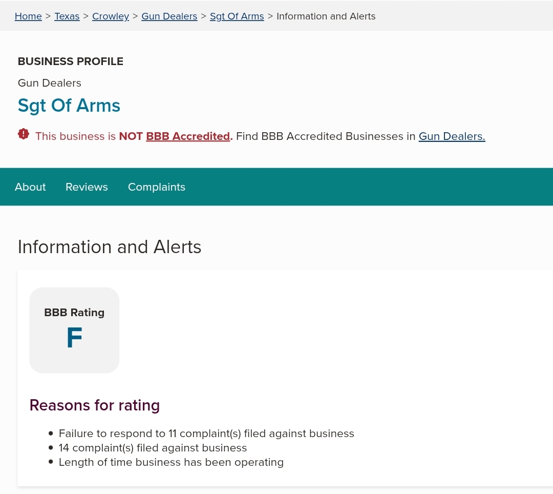This screenshot has height=494, width=553.
Task: Click the Failure to respond to 11 complaints line
Action: [206, 434]
